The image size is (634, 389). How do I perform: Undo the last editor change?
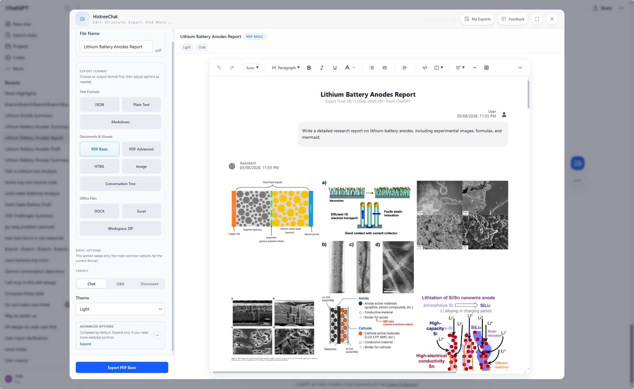click(219, 68)
